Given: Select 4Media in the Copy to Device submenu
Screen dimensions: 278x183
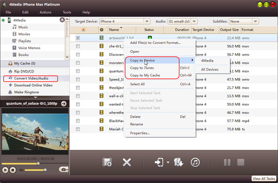Looking at the screenshot, I should [212, 61].
